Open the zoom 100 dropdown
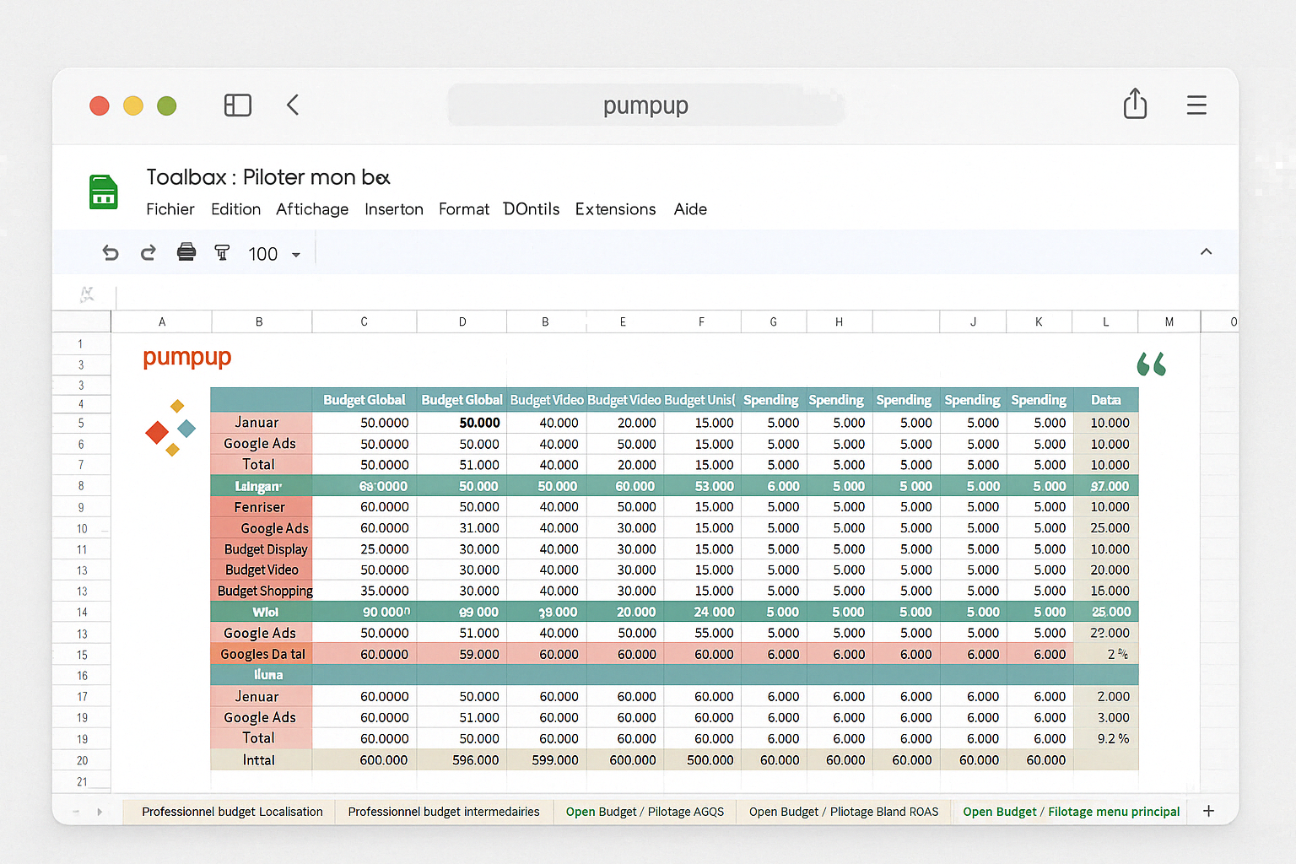Screen dimensions: 1296x864 (x=274, y=254)
